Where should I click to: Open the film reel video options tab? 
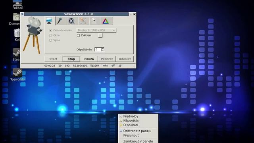pos(71,21)
